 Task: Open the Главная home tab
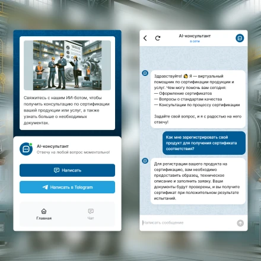[44, 214]
